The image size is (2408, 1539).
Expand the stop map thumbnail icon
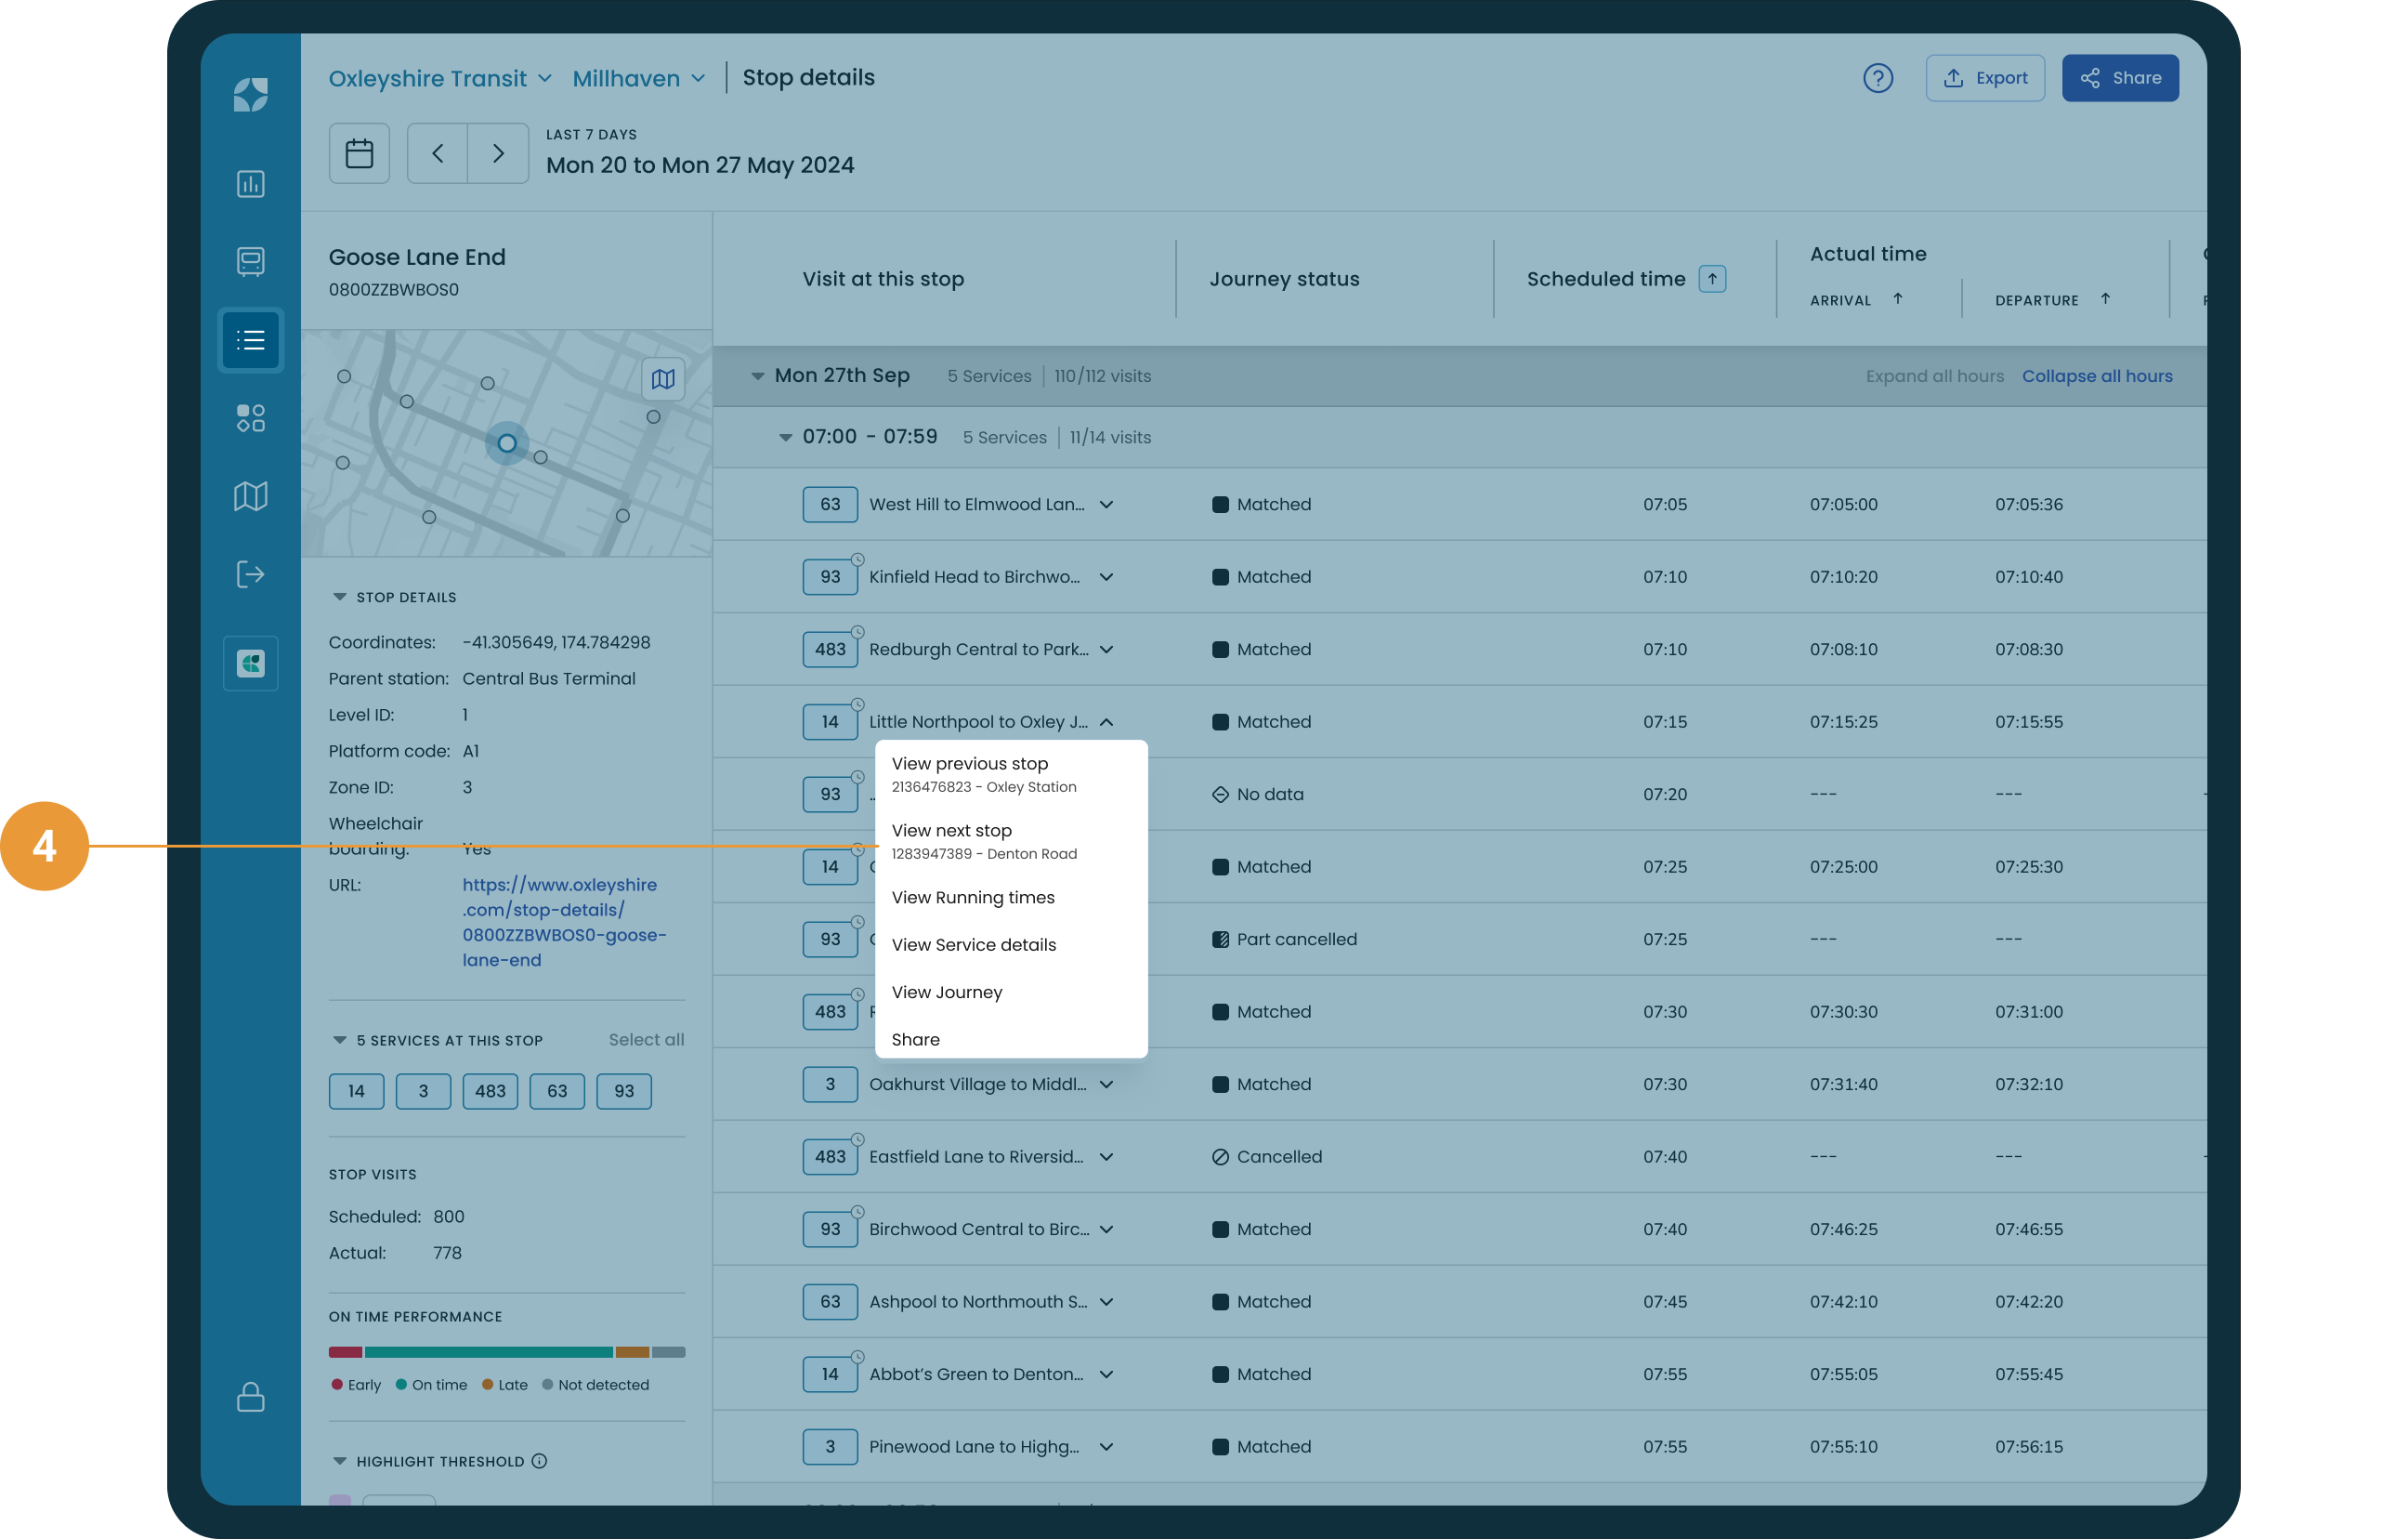[x=662, y=379]
